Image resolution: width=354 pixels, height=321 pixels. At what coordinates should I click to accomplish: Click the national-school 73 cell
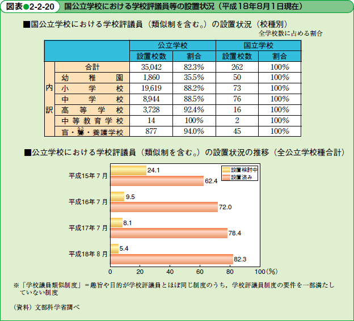tap(237, 88)
